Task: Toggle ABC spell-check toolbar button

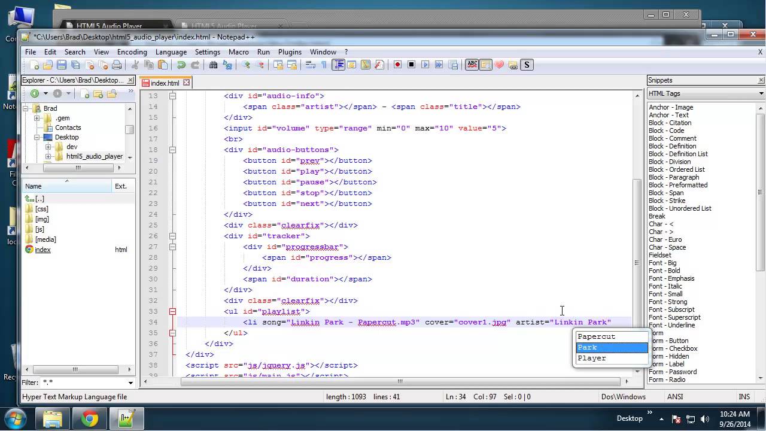Action: pos(472,65)
